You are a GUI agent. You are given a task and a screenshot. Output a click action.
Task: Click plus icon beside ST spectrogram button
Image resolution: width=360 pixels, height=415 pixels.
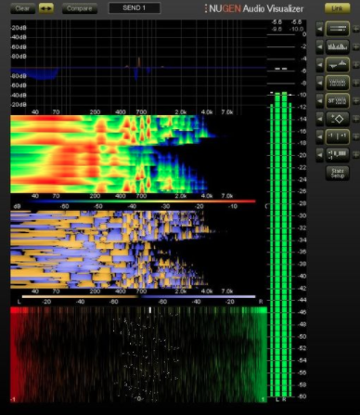[x=355, y=101]
